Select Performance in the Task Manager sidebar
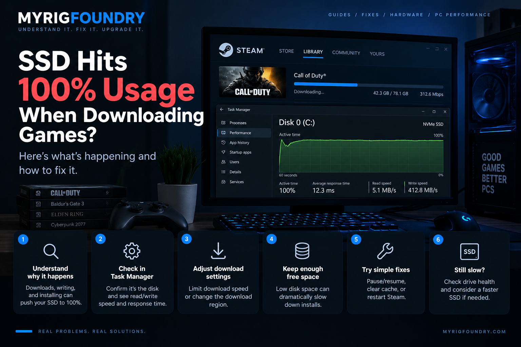521x347 pixels. [x=244, y=133]
